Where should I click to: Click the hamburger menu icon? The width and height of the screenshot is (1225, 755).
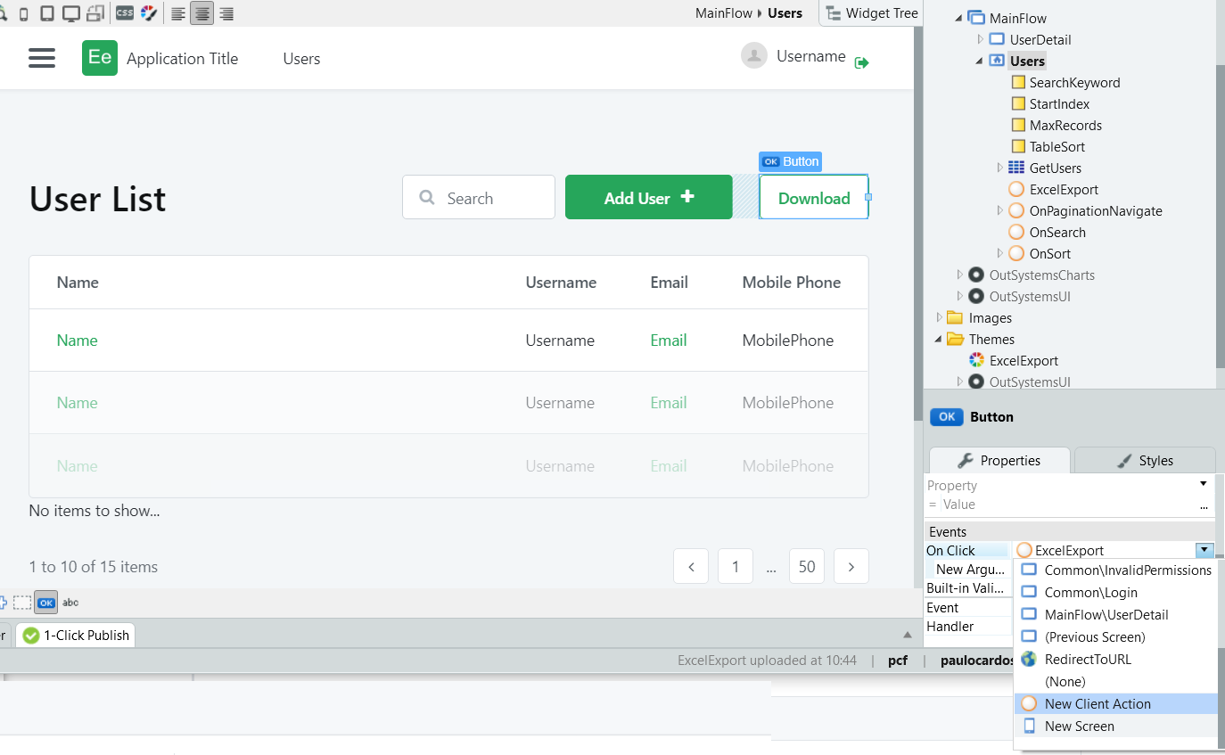tap(42, 58)
